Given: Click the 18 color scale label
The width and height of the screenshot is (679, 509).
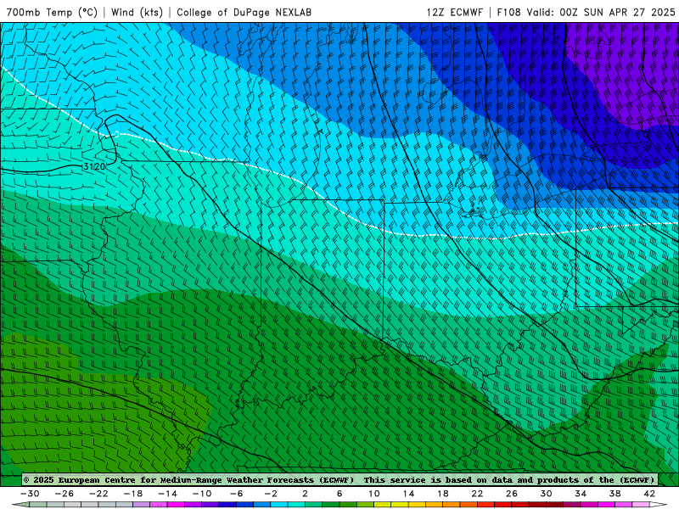Looking at the screenshot, I should 442,494.
